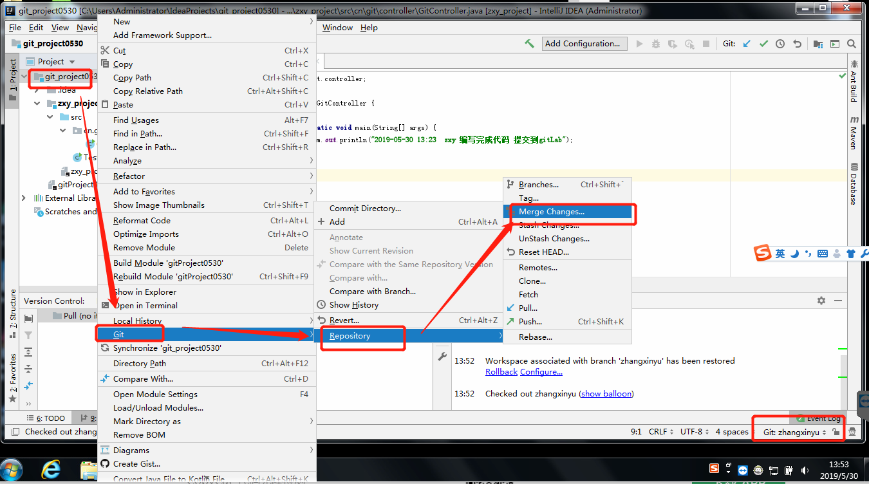The width and height of the screenshot is (869, 484).
Task: Expand the .idea folder tree node
Action: click(x=37, y=90)
